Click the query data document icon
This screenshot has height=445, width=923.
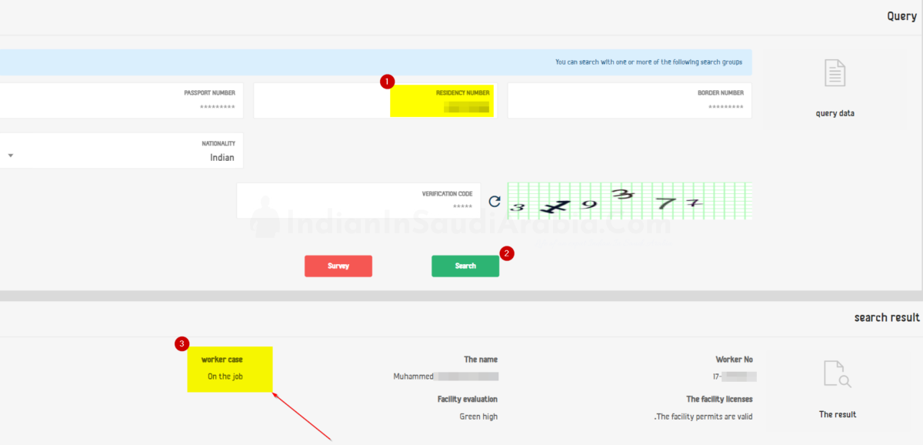(x=835, y=73)
